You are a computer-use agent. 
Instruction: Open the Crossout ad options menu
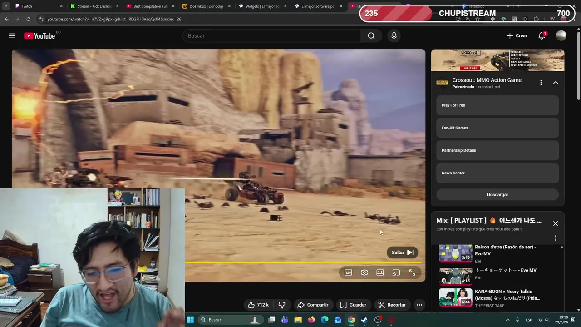point(541,83)
